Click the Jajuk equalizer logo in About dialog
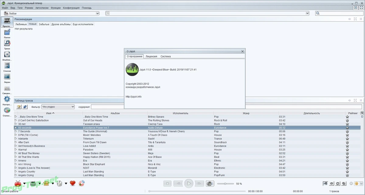365x195 pixels. [132, 69]
